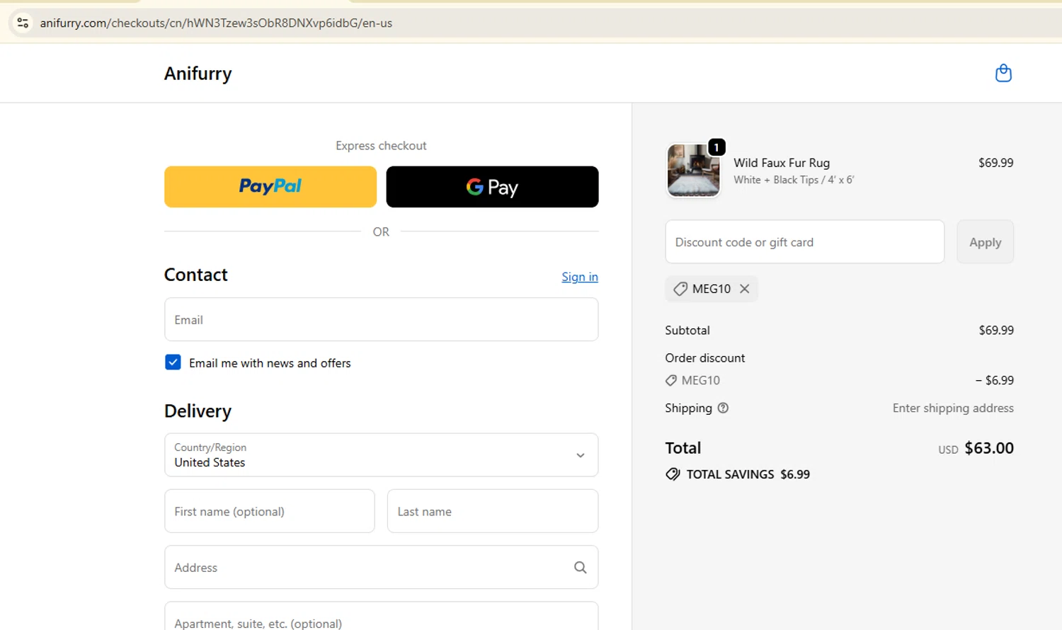Open the shopping bag cart icon
1062x630 pixels.
point(1003,73)
